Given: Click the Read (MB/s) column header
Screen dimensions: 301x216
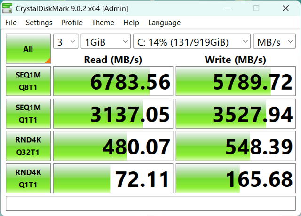Looking at the screenshot, I should pos(113,60).
